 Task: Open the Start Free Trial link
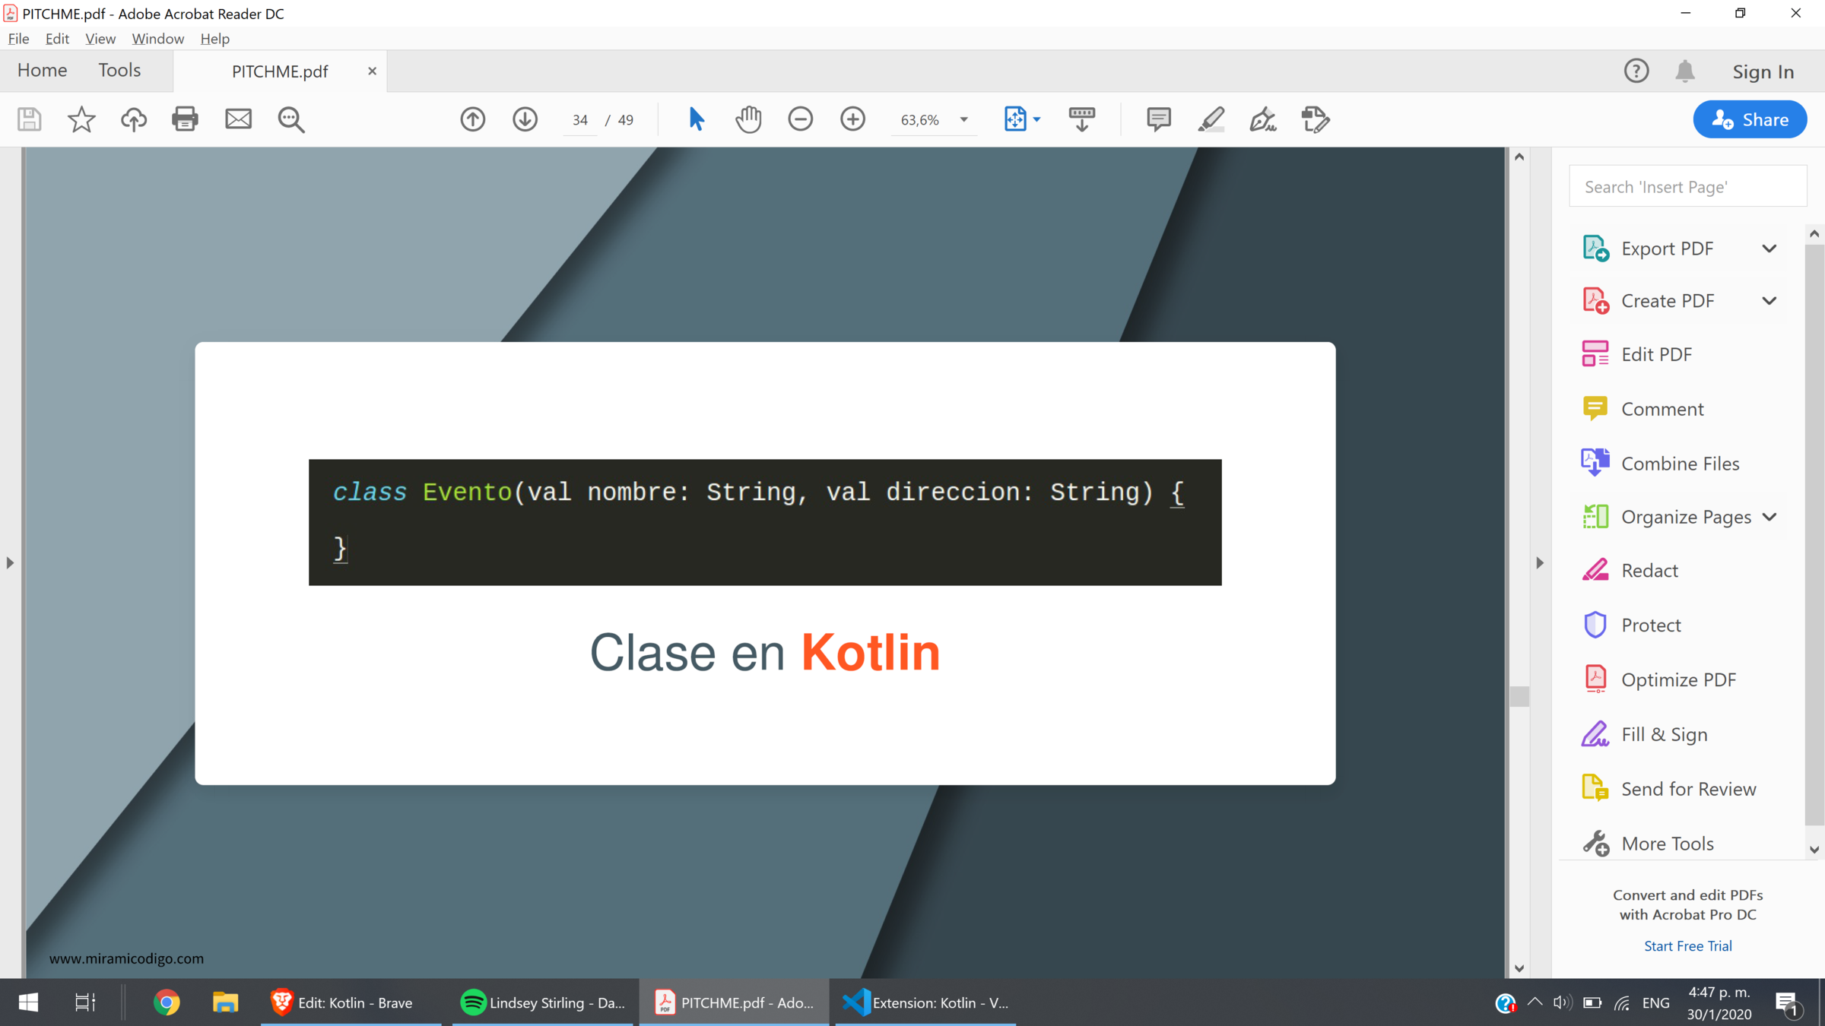tap(1687, 946)
